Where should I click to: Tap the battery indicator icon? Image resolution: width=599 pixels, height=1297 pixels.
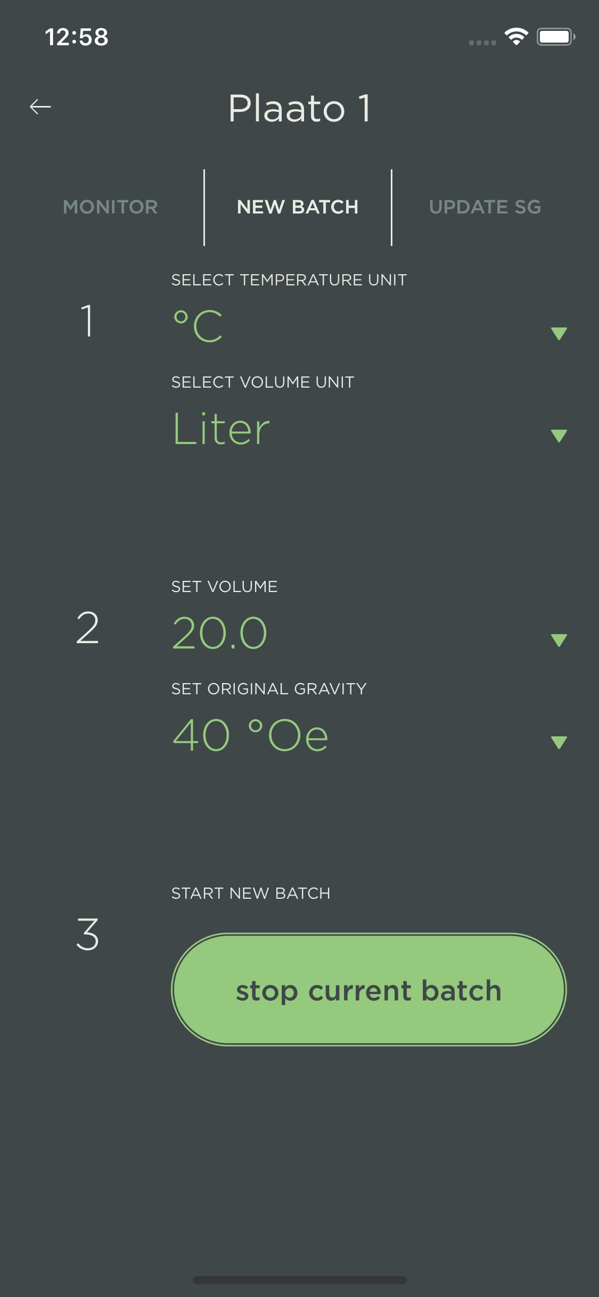click(x=555, y=37)
